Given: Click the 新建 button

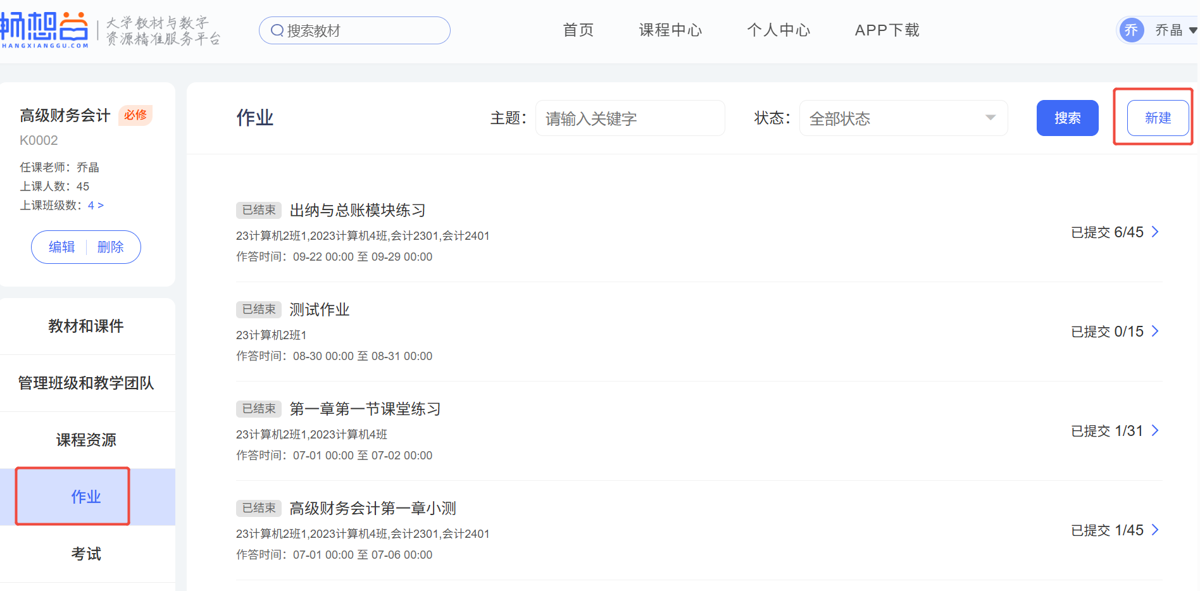Looking at the screenshot, I should [x=1158, y=118].
